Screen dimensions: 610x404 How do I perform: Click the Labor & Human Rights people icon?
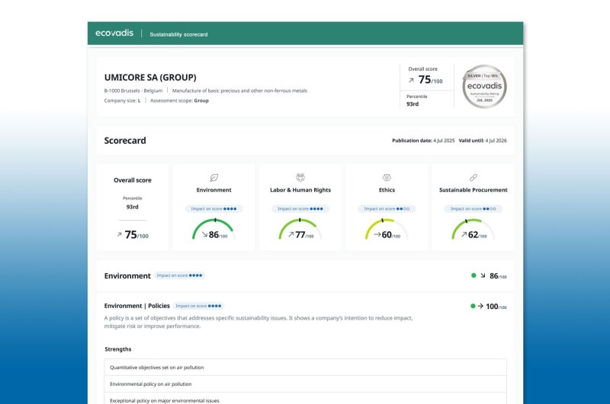[300, 178]
